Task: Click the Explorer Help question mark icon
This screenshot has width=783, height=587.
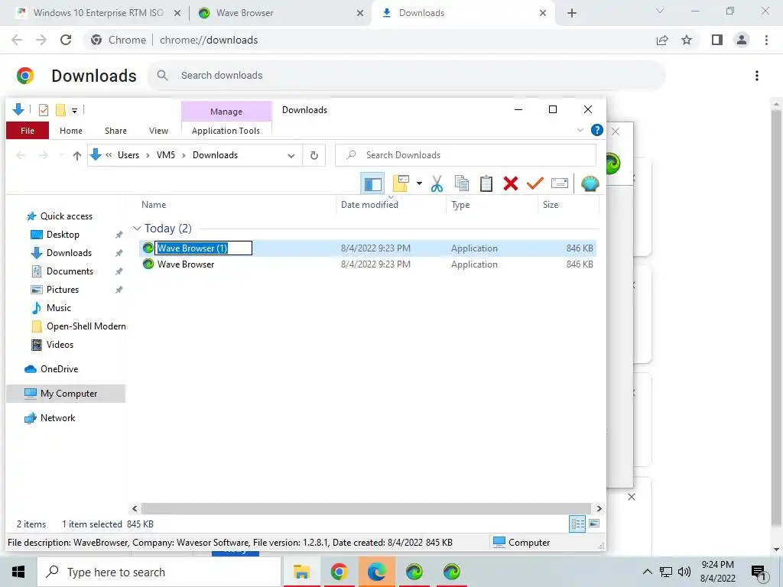Action: [596, 130]
